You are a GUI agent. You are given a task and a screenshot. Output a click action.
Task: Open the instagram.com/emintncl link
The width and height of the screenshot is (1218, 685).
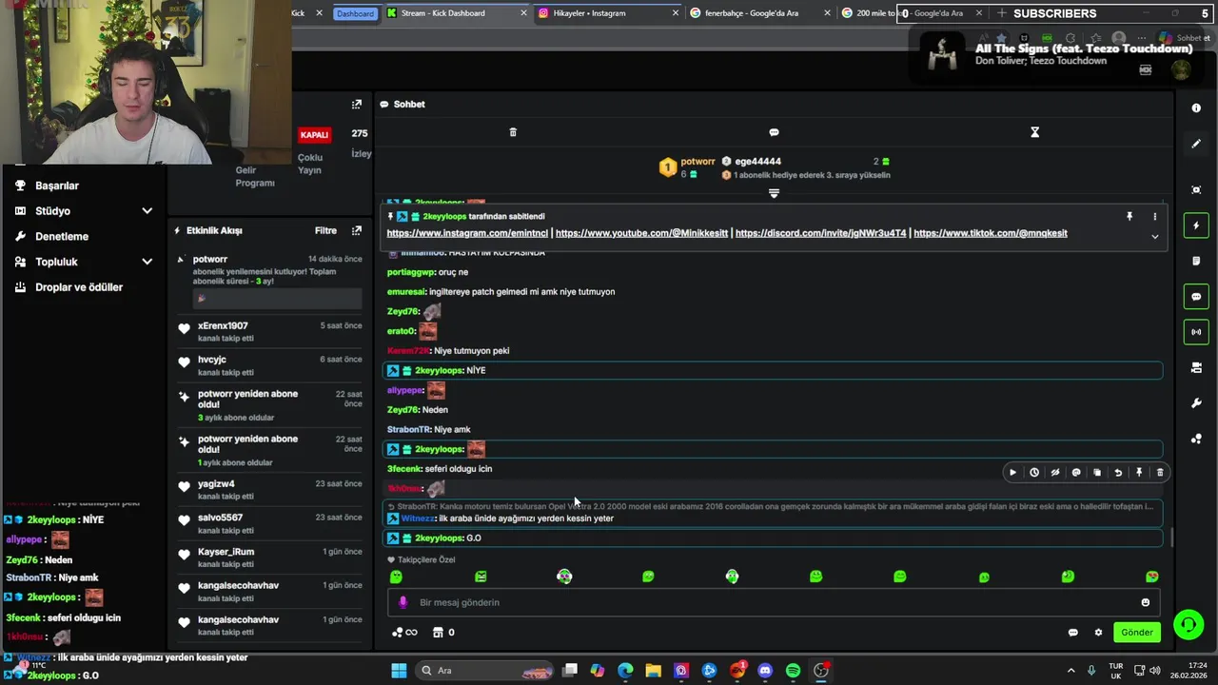coord(467,233)
